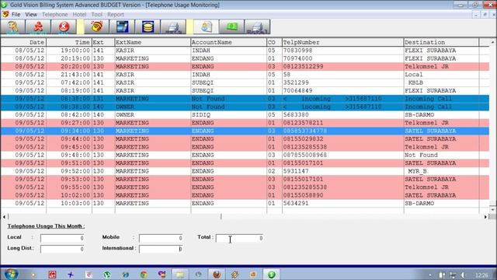Image resolution: width=497 pixels, height=280 pixels.
Task: Click the volume speaker tray icon
Action: (x=463, y=275)
